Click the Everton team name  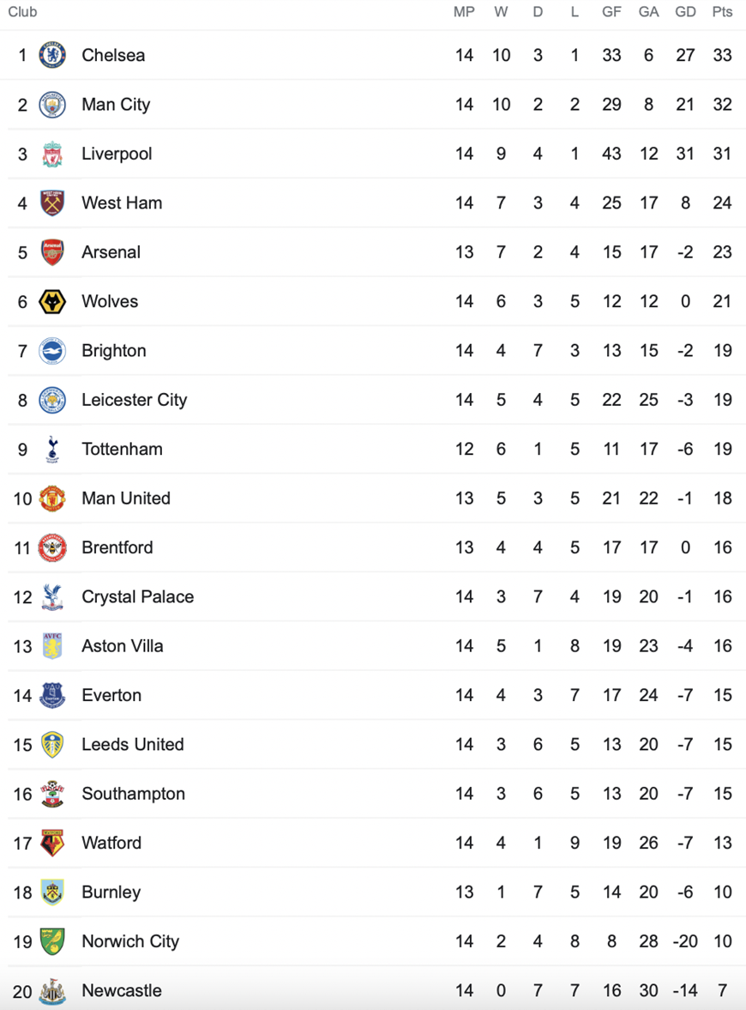111,695
